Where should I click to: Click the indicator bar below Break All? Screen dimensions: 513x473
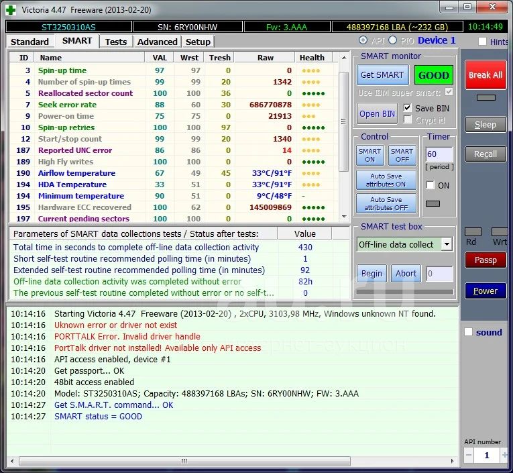486,97
